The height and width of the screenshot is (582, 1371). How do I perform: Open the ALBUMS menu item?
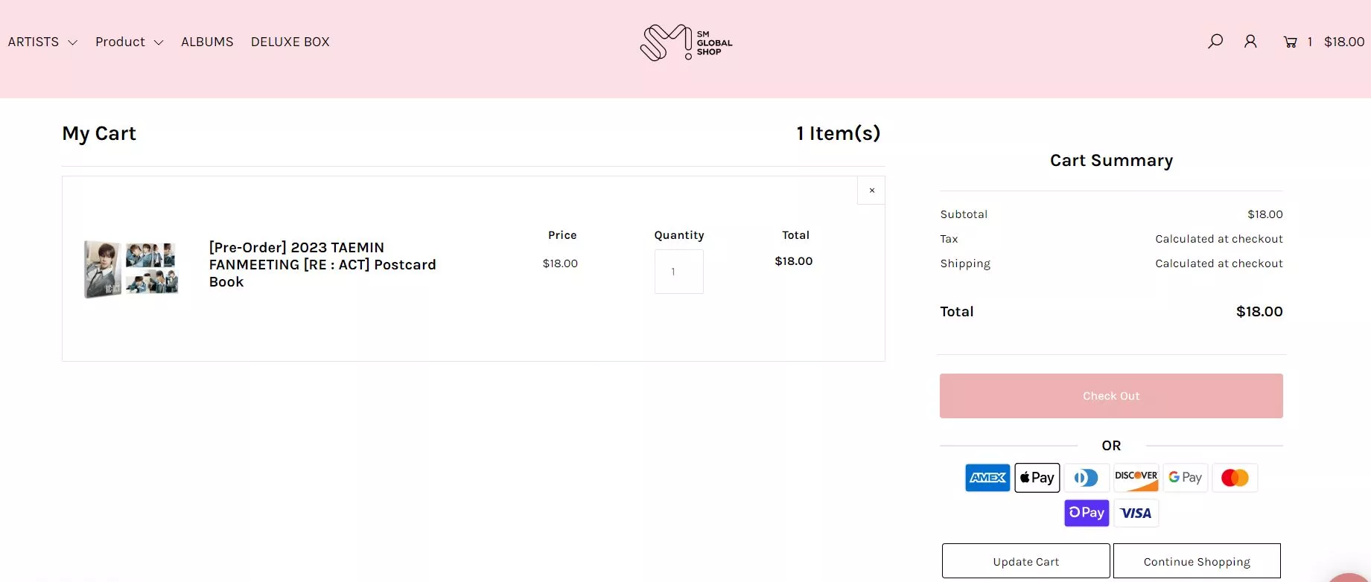point(207,42)
